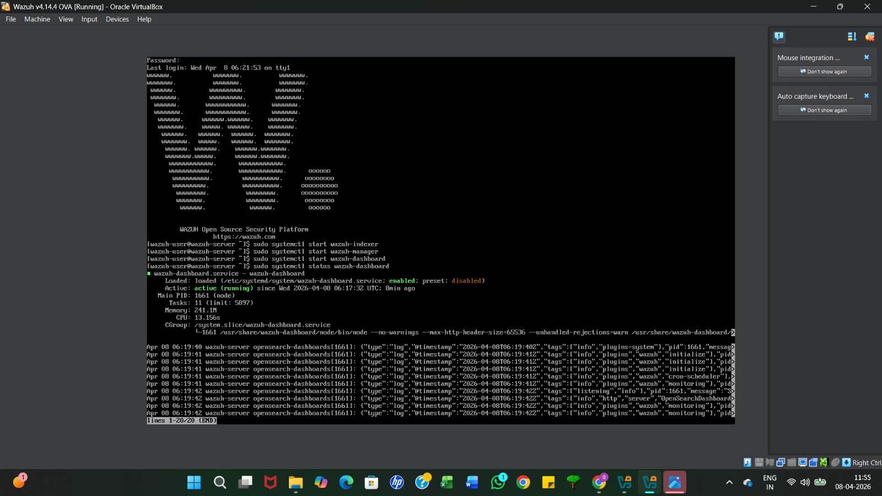Click the notification sort order icon
Viewport: 882px width, 496px height.
coord(852,36)
